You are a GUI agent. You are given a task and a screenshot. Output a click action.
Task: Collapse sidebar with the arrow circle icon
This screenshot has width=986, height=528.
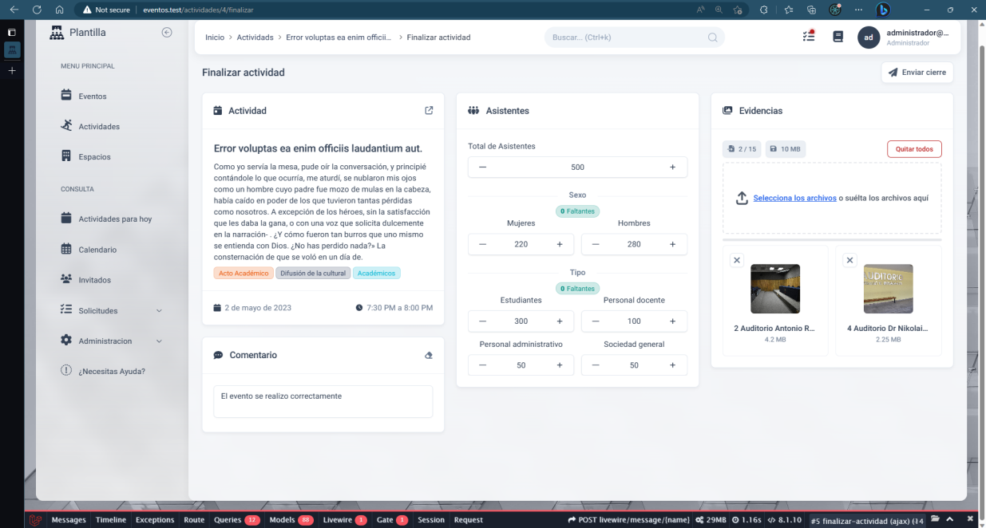(x=167, y=33)
